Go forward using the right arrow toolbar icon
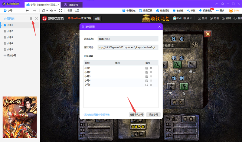This screenshot has height=142, width=242. [34, 11]
